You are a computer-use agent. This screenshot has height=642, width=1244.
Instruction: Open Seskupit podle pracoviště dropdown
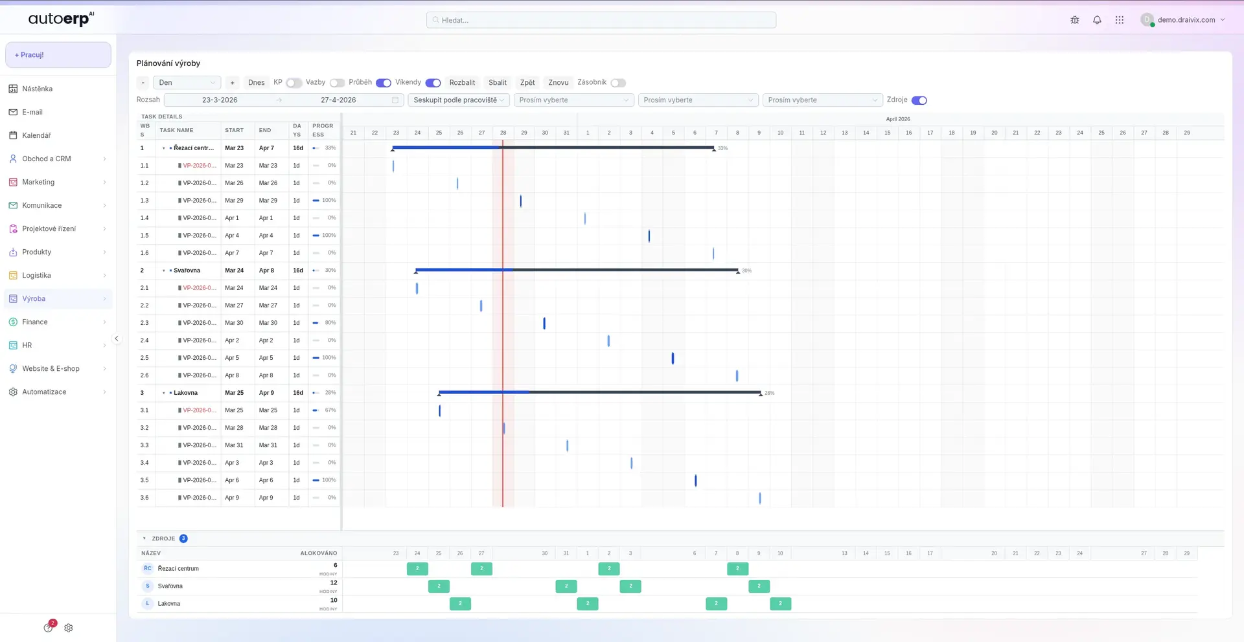(459, 100)
